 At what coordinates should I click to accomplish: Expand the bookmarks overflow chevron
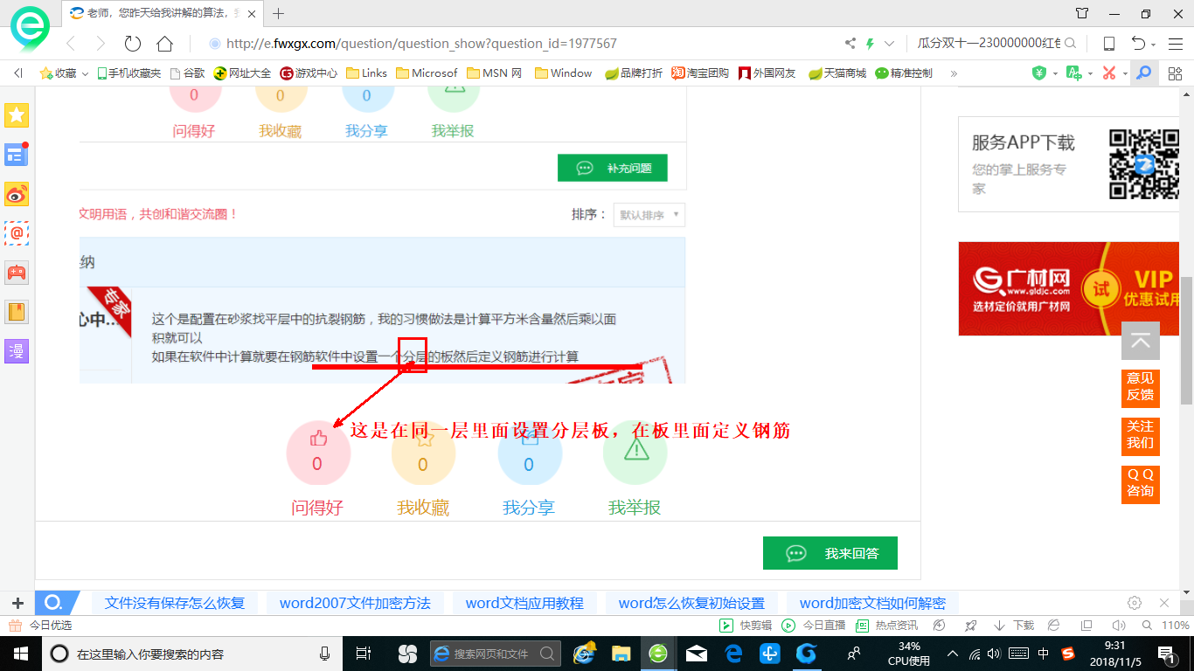click(954, 73)
